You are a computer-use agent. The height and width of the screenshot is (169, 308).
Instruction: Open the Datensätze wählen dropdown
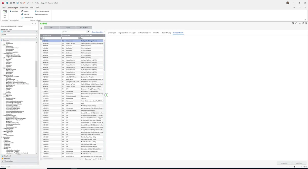[99, 32]
